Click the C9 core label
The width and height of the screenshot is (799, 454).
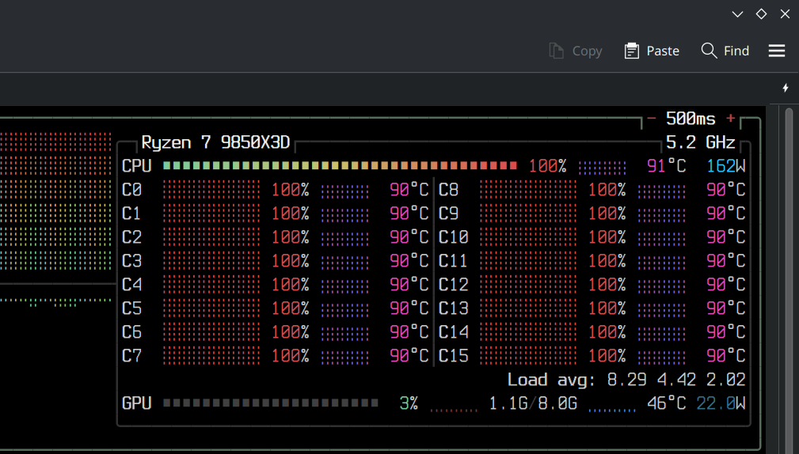pyautogui.click(x=448, y=214)
